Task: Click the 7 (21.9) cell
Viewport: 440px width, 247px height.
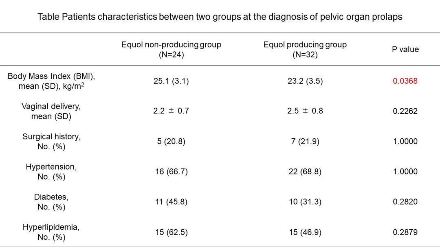Action: click(x=305, y=141)
